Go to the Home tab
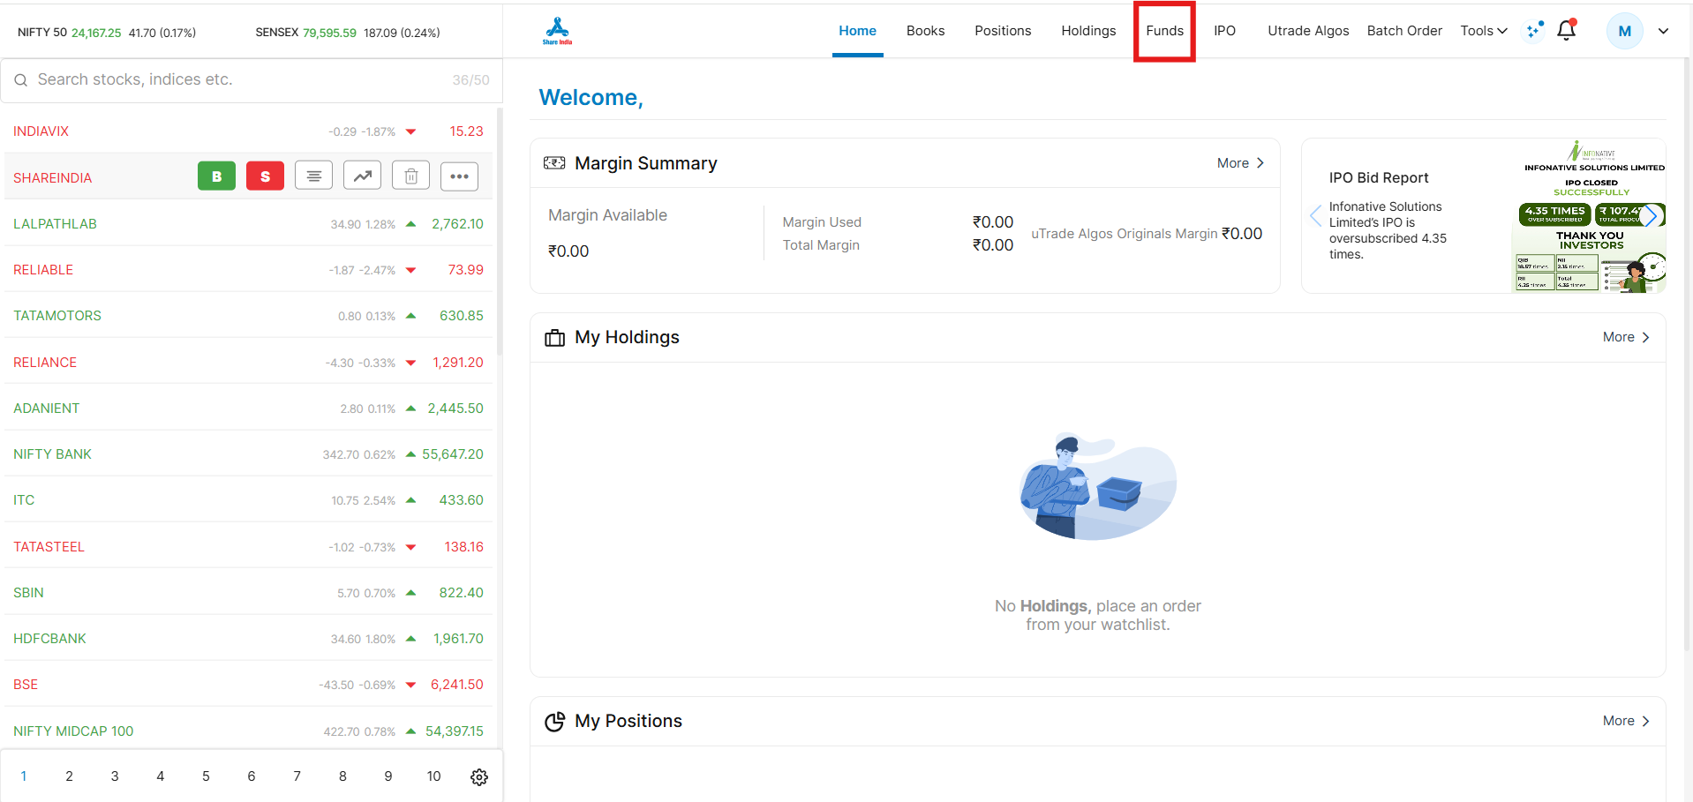The image size is (1693, 802). (857, 31)
